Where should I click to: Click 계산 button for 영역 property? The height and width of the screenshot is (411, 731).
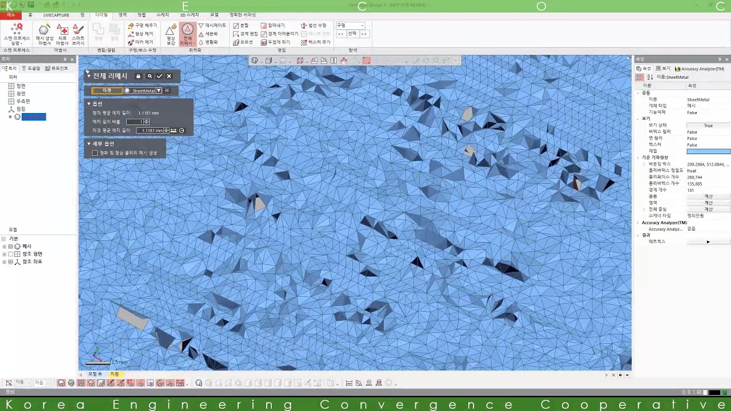[x=708, y=203]
